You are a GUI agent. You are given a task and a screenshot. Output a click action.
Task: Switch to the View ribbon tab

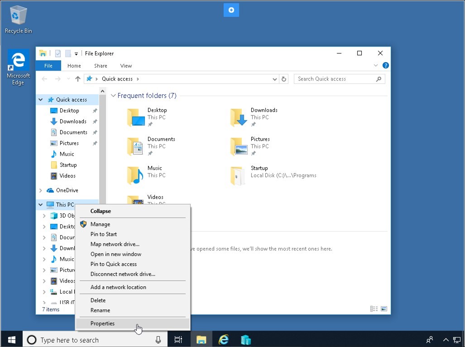[x=126, y=66]
